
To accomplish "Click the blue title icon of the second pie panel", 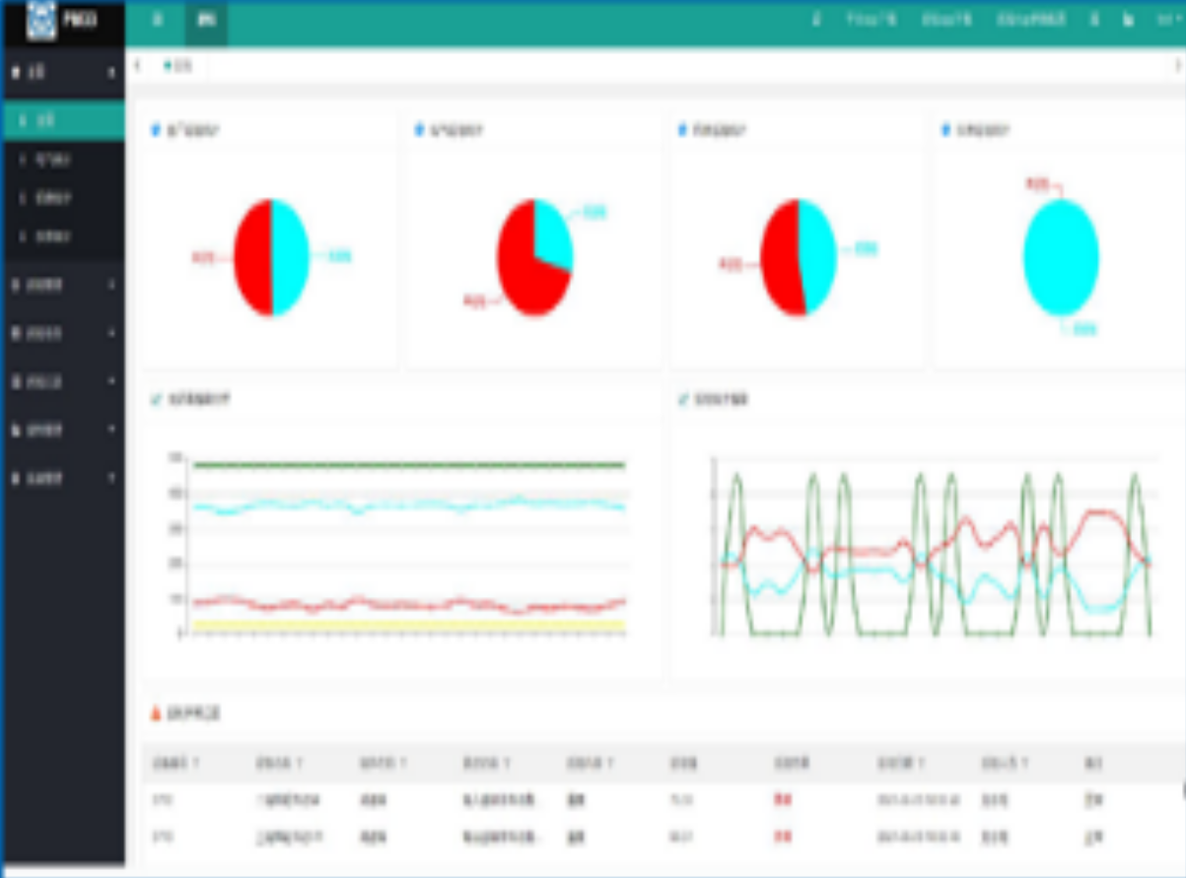I will [x=419, y=130].
